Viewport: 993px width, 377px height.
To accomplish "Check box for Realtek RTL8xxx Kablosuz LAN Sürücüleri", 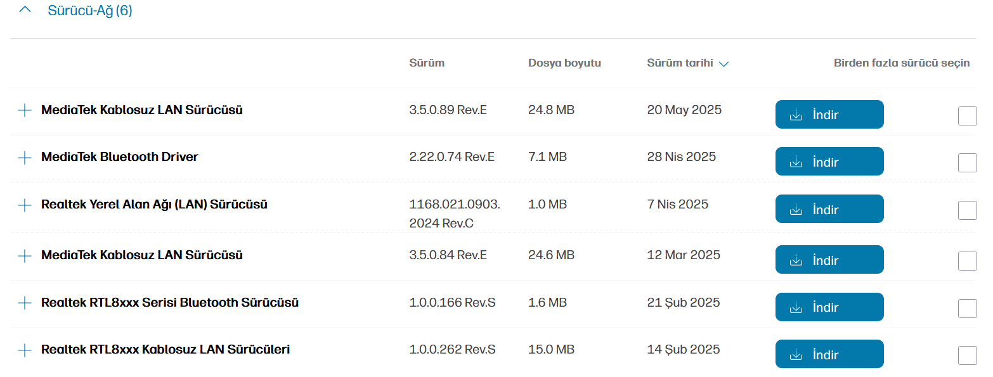I will click(967, 355).
